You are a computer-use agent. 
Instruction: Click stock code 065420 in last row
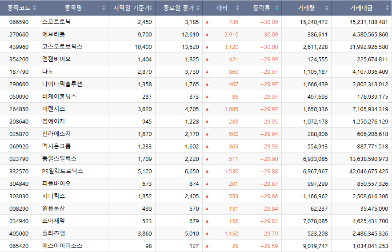(19, 246)
